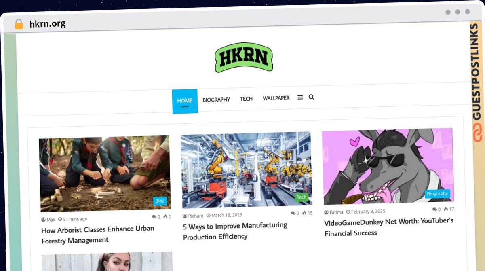485x271 pixels.
Task: Click the Biography category badge on image
Action: pos(437,194)
